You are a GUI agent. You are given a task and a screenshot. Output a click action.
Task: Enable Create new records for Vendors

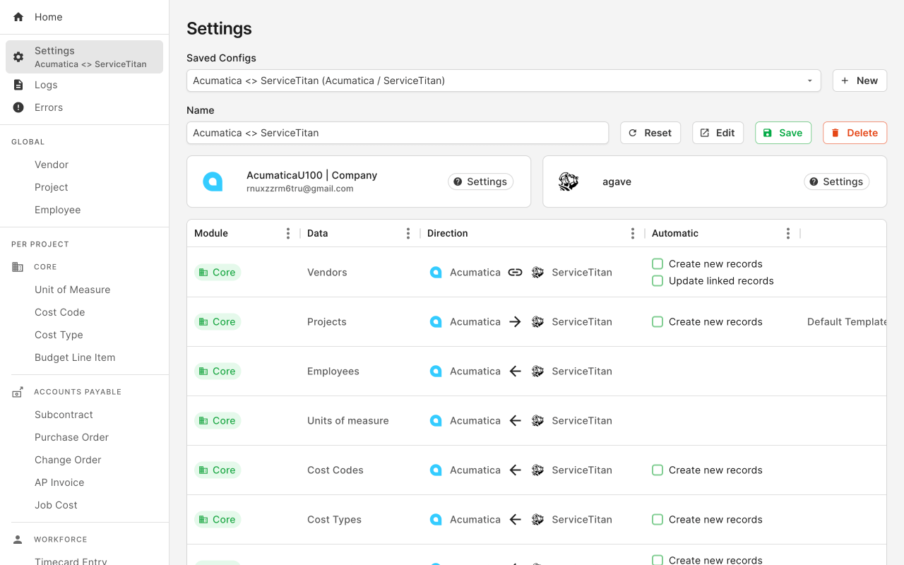pos(658,263)
